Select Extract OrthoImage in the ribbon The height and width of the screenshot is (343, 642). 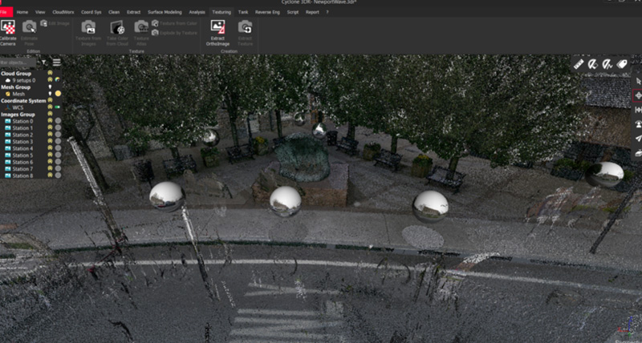(x=217, y=32)
